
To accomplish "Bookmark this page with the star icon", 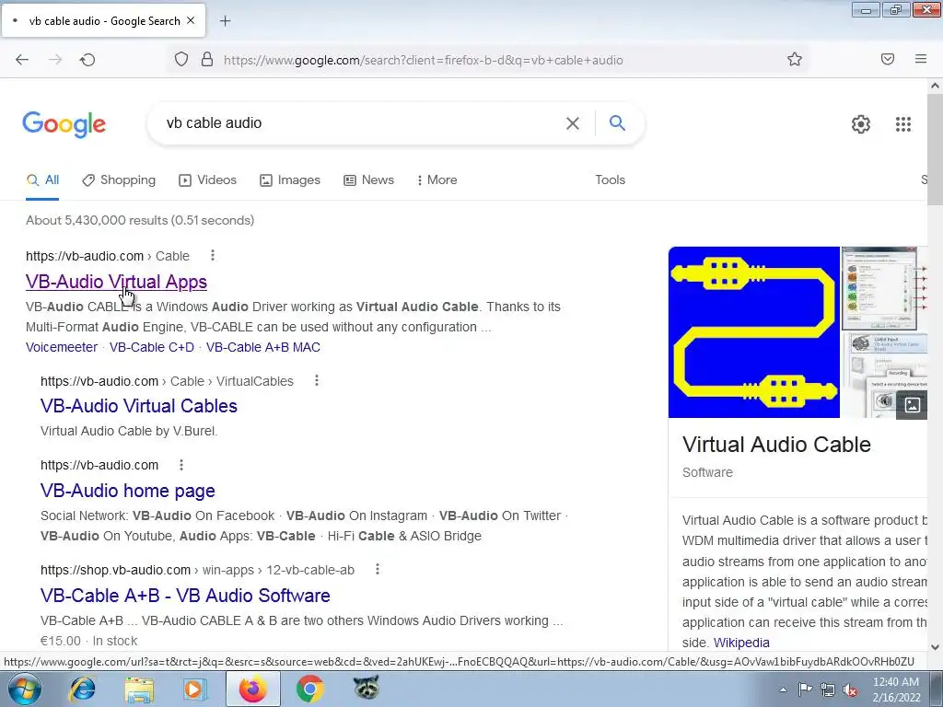I will 795,59.
